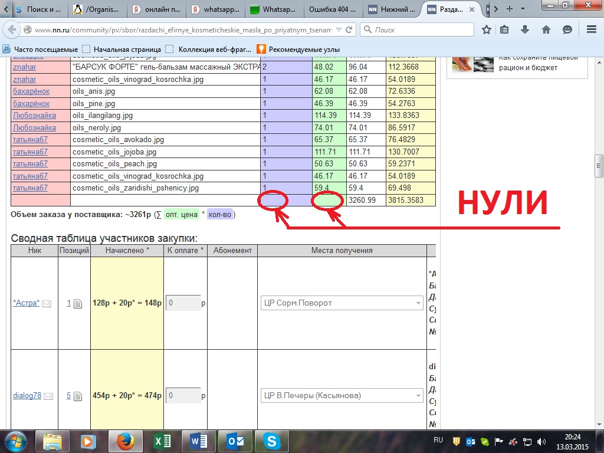This screenshot has width=604, height=453.
Task: Go to the Firefox home page icon
Action: [546, 30]
